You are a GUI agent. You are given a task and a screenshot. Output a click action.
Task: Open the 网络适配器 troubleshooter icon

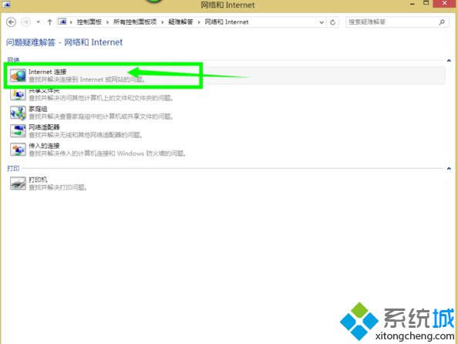[18, 131]
